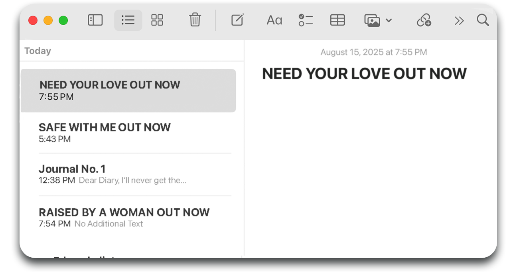Viewport: 517px width, 276px height.
Task: Open the Aa text format menu
Action: 274,20
